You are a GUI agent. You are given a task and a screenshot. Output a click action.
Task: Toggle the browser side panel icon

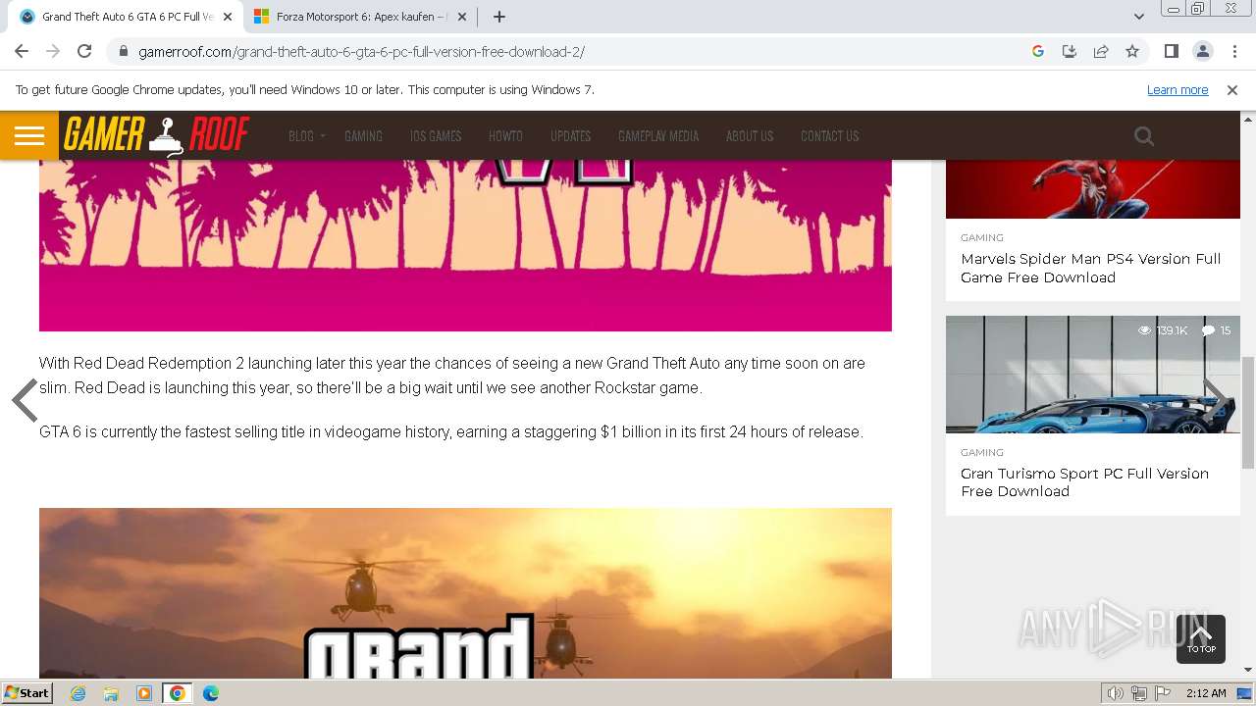coord(1171,51)
